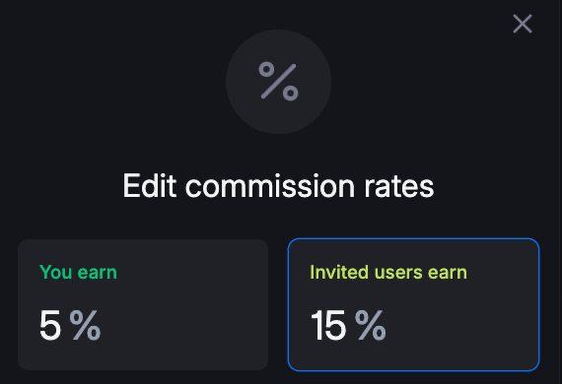Click the word Invited in the yellow-green label
Screen dimensions: 562x384
click(x=339, y=272)
